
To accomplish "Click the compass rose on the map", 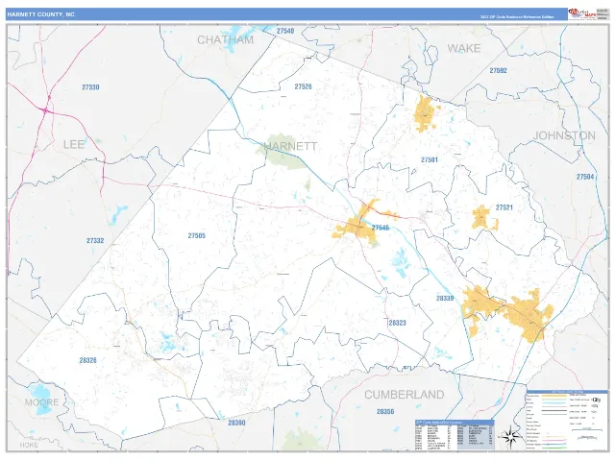I will click(x=509, y=436).
